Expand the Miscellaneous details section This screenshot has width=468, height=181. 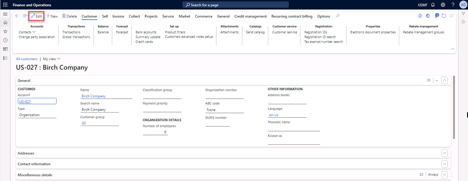coord(445,175)
